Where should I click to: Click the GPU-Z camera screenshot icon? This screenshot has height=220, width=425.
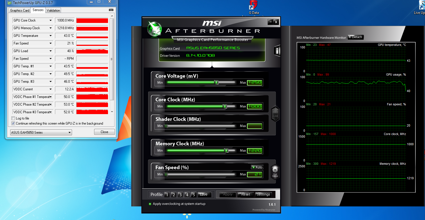111,10
